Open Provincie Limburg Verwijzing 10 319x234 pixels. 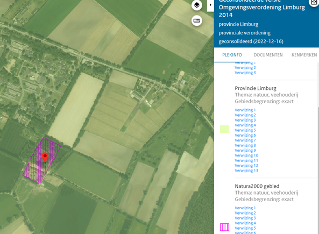tap(246, 155)
